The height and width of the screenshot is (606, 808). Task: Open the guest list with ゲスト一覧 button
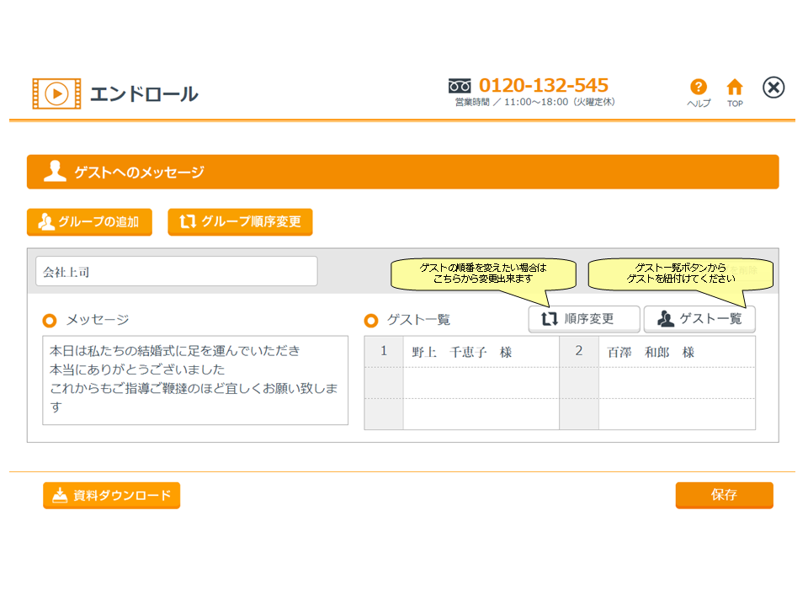pyautogui.click(x=699, y=319)
